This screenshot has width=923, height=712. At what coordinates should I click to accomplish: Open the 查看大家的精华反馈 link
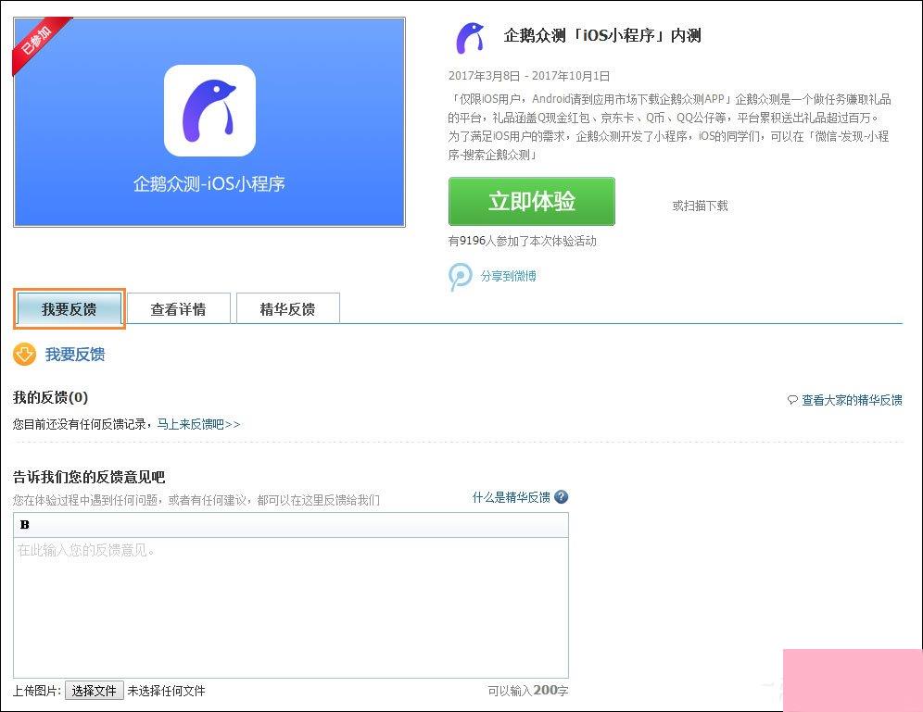coord(852,400)
